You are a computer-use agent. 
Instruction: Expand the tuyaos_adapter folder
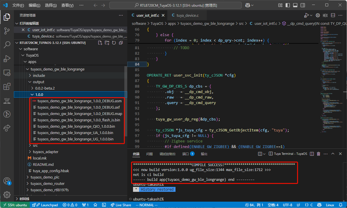69,152
